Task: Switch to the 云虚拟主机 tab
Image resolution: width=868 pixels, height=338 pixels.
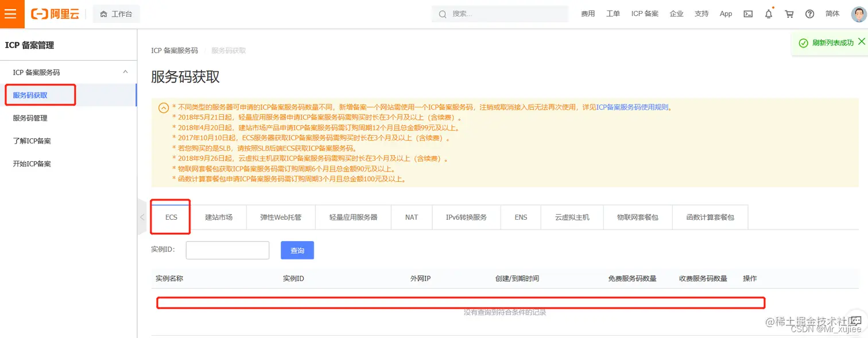Action: click(571, 217)
